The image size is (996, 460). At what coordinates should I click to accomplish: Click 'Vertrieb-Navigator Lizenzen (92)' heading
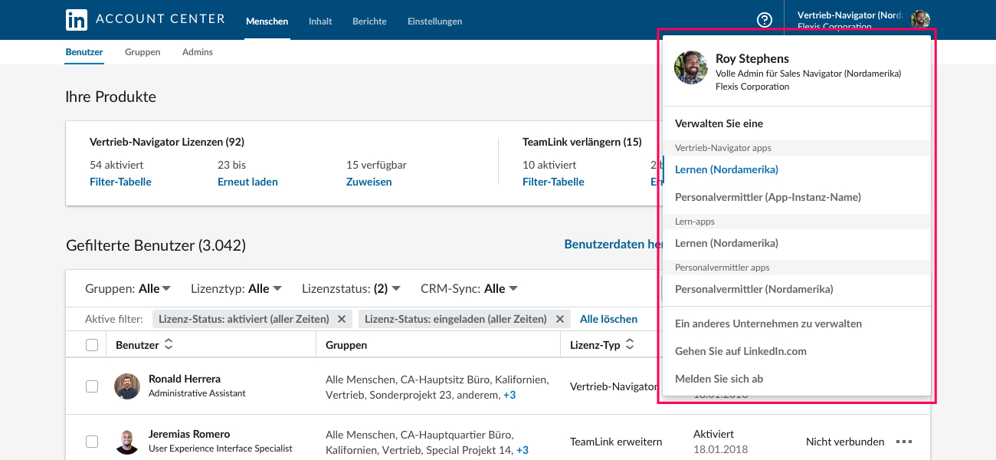point(167,142)
